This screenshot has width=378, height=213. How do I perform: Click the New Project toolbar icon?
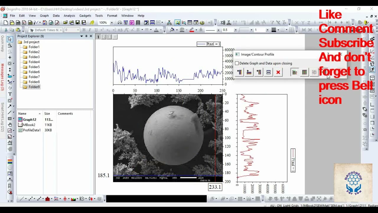(x=6, y=22)
